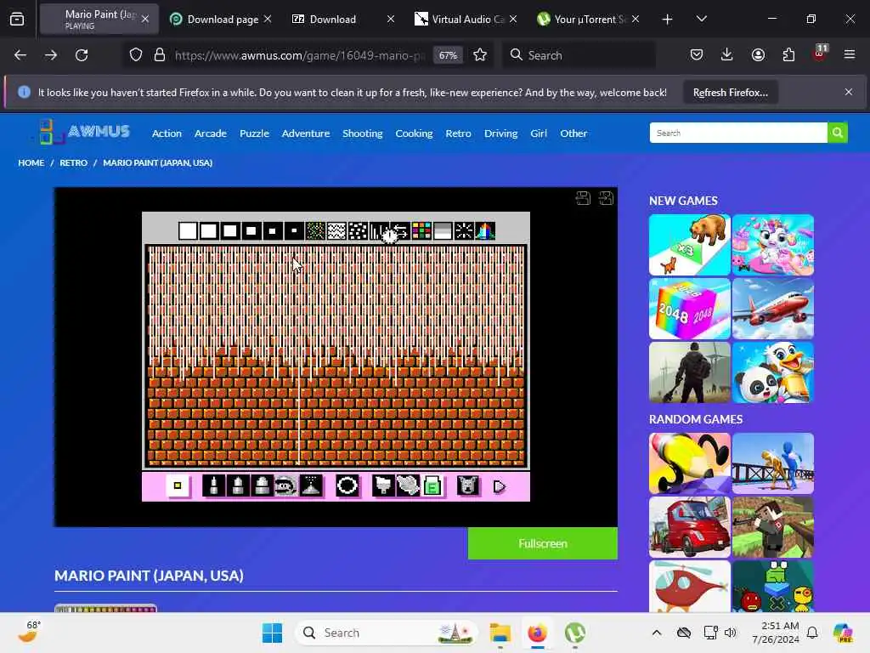Select the smallest square eraser size
Viewport: 870px width, 653px height.
click(294, 230)
